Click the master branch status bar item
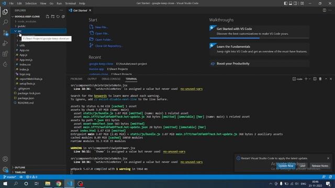The width and height of the screenshot is (335, 188). (9, 177)
